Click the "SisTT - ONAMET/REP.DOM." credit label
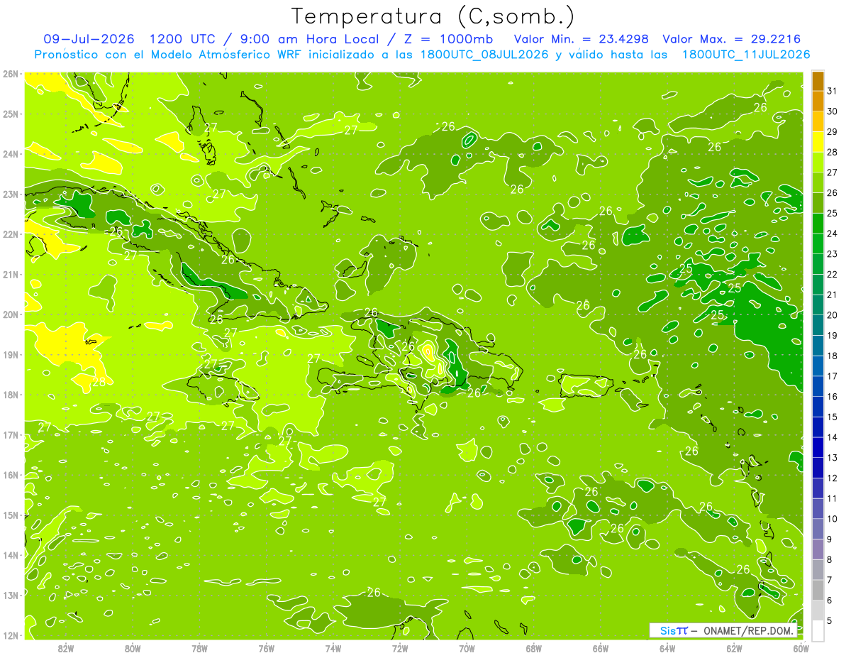This screenshot has height=658, width=851. (x=724, y=630)
